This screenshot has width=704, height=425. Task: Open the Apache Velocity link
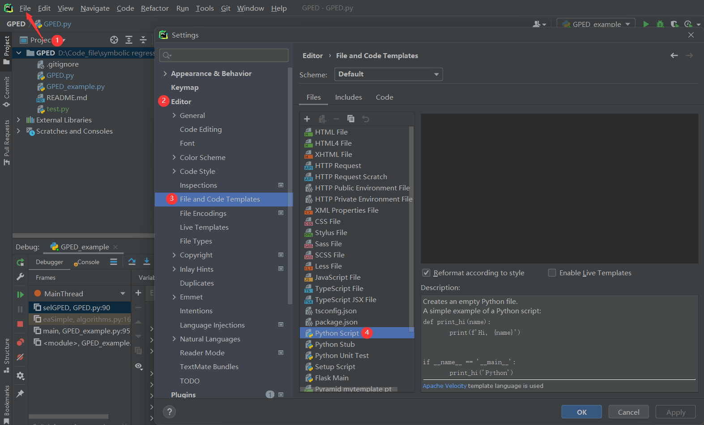(444, 386)
